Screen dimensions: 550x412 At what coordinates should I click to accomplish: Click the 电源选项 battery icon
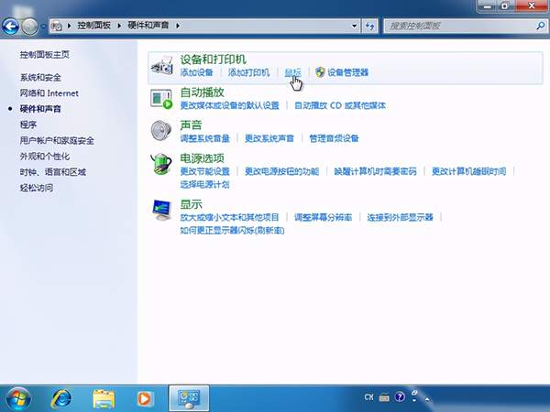pos(161,164)
